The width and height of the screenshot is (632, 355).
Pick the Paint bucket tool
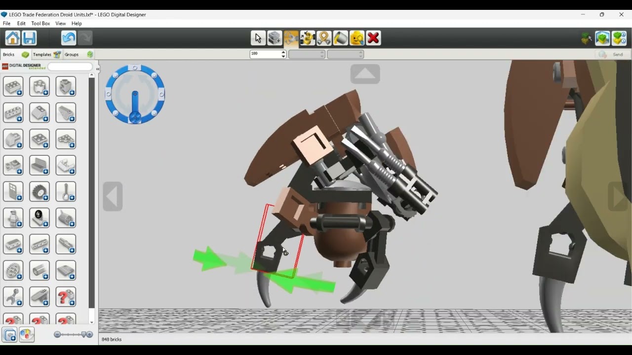[x=340, y=38]
